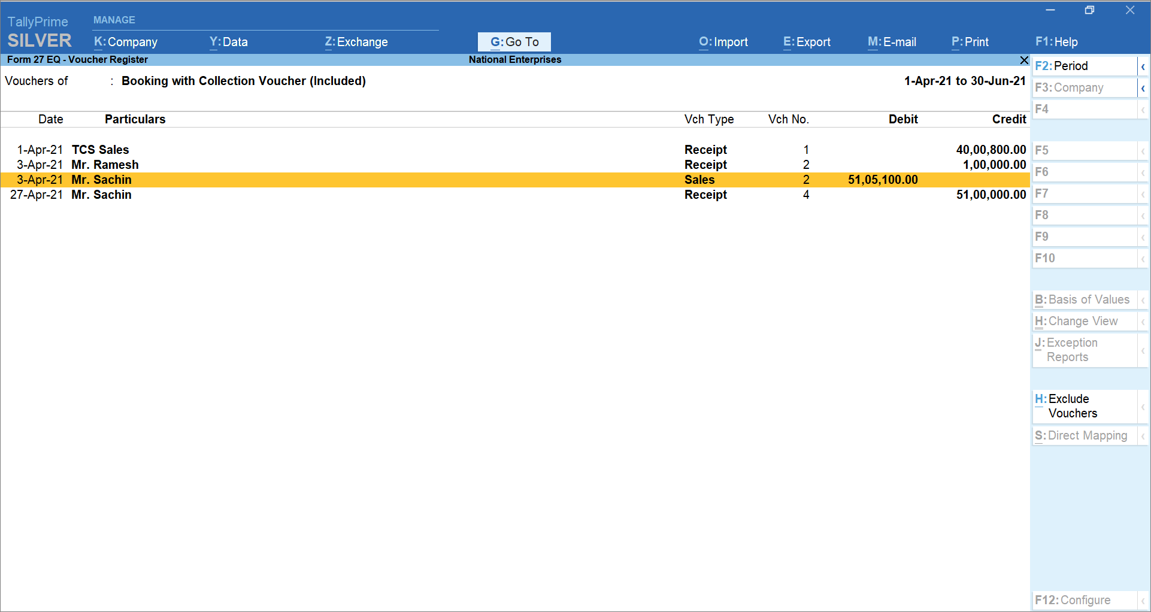Restore down the TallyPrime window
The width and height of the screenshot is (1151, 612).
pyautogui.click(x=1090, y=10)
